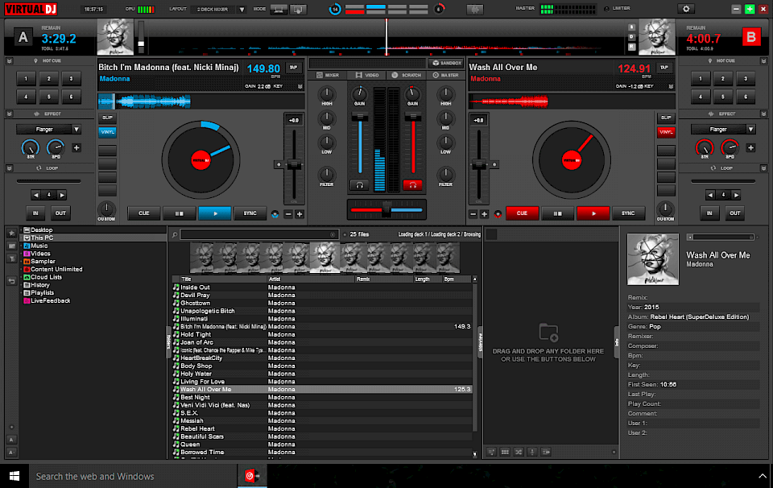773x488 pixels.
Task: Click deck A CUE button
Action: click(144, 213)
